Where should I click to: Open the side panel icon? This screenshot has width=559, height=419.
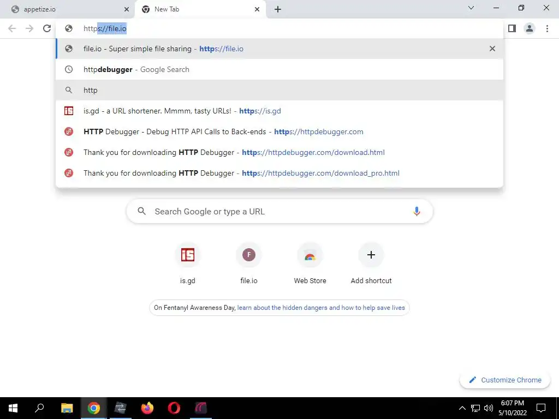(x=512, y=28)
